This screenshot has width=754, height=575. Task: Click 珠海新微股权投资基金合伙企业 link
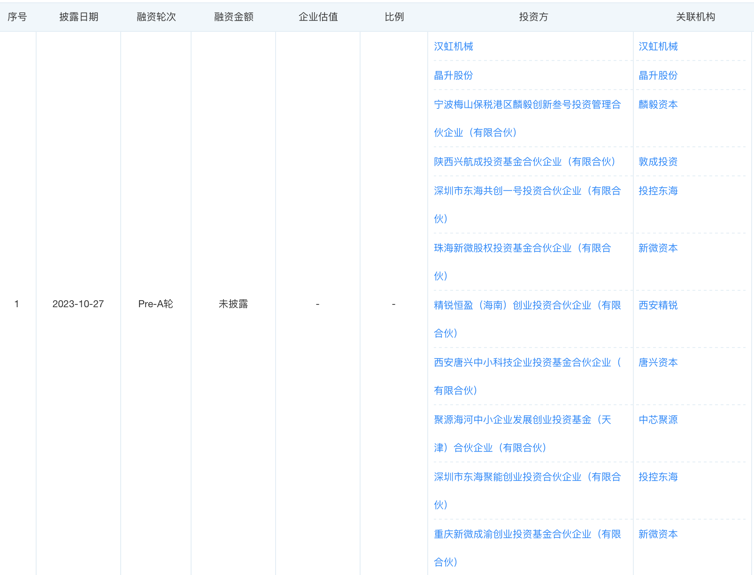click(x=522, y=248)
